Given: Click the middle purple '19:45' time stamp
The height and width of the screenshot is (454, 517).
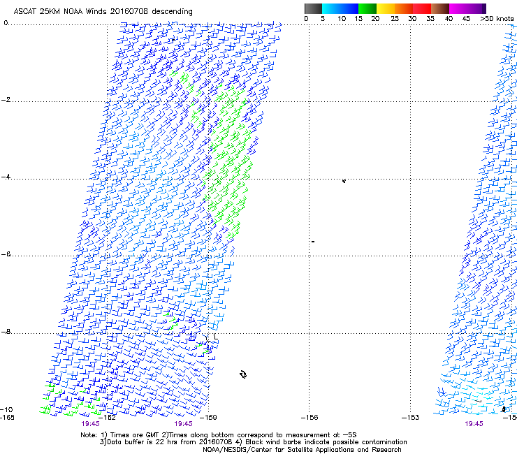Looking at the screenshot, I should click(183, 424).
